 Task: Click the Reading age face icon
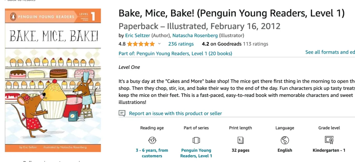point(152,140)
